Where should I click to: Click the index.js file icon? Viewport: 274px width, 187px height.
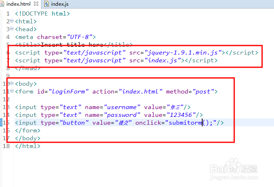tap(46, 4)
